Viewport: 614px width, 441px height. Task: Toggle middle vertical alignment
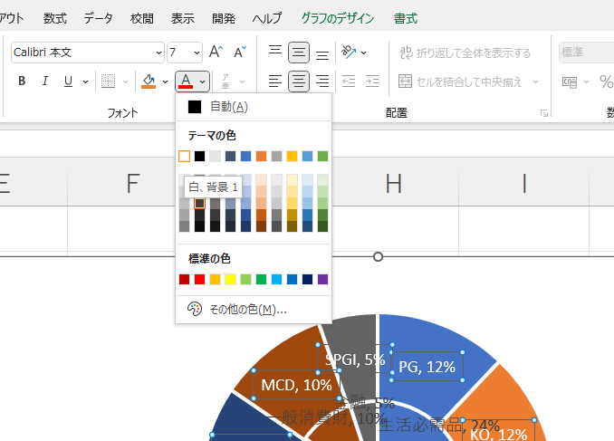[x=299, y=53]
